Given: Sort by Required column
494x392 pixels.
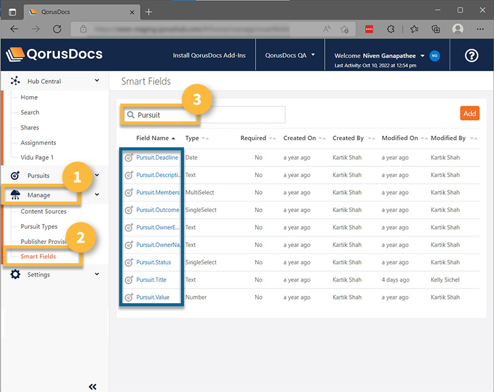Looking at the screenshot, I should pyautogui.click(x=257, y=138).
